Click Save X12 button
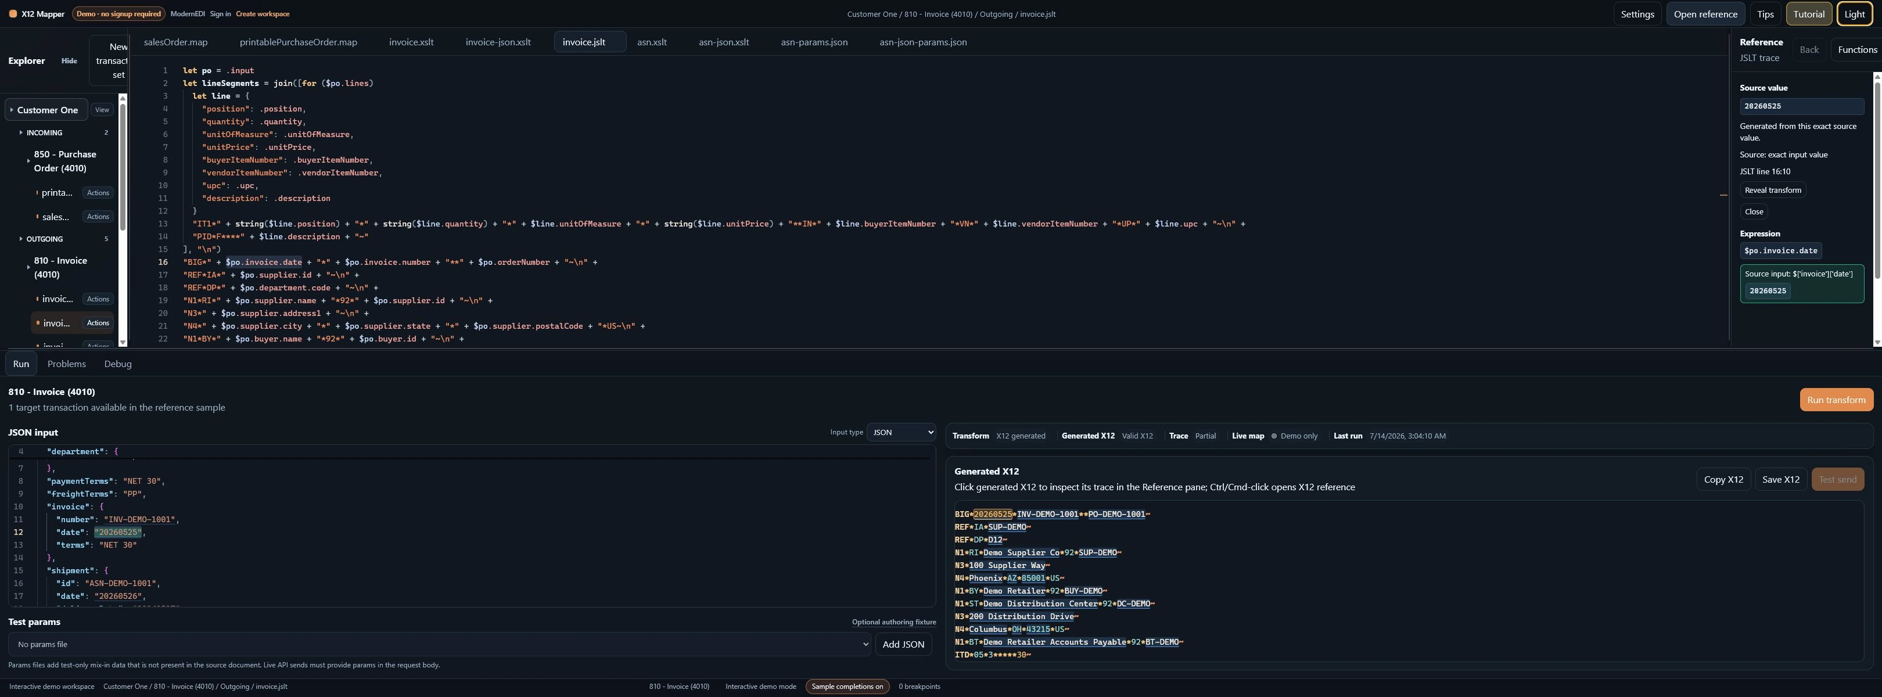Screen dimensions: 1882x697 click(1780, 479)
